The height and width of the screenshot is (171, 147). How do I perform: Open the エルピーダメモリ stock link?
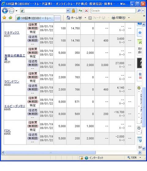click(x=15, y=106)
